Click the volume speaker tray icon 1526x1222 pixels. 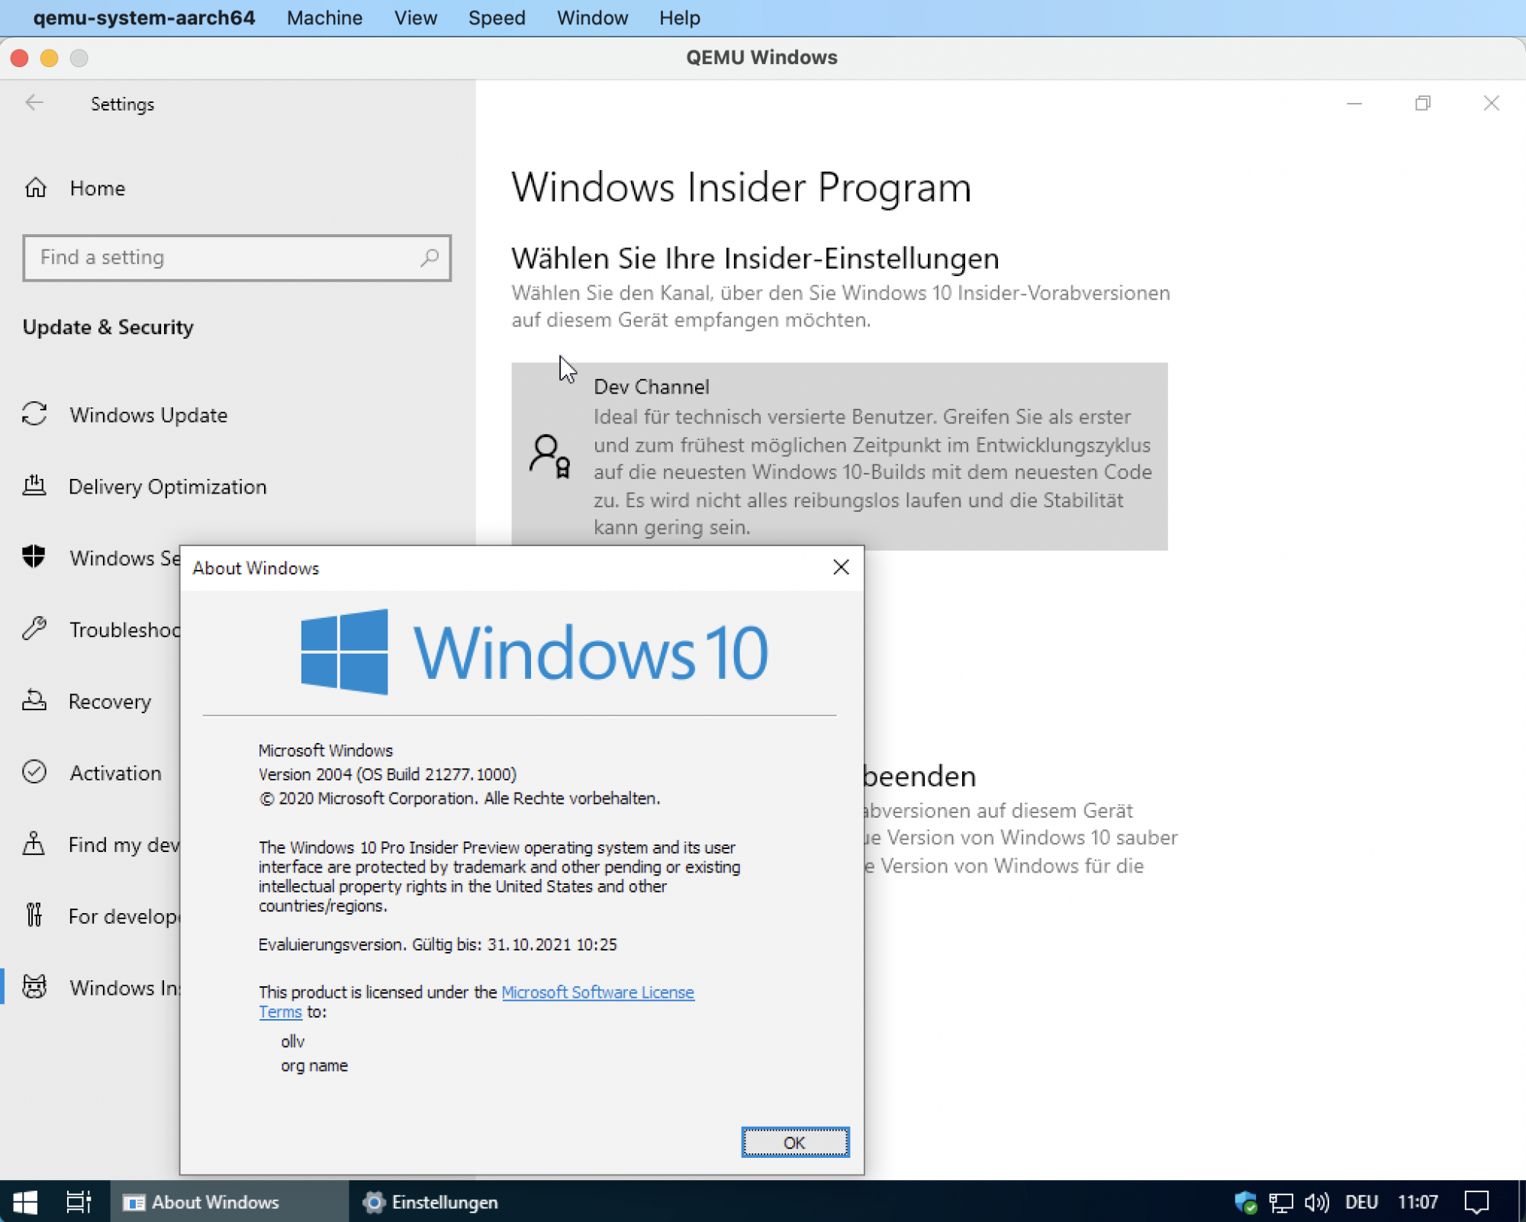coord(1316,1202)
